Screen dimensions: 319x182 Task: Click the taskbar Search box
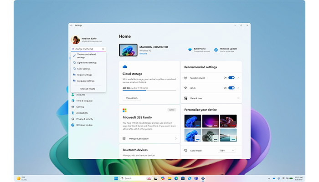coord(136,178)
